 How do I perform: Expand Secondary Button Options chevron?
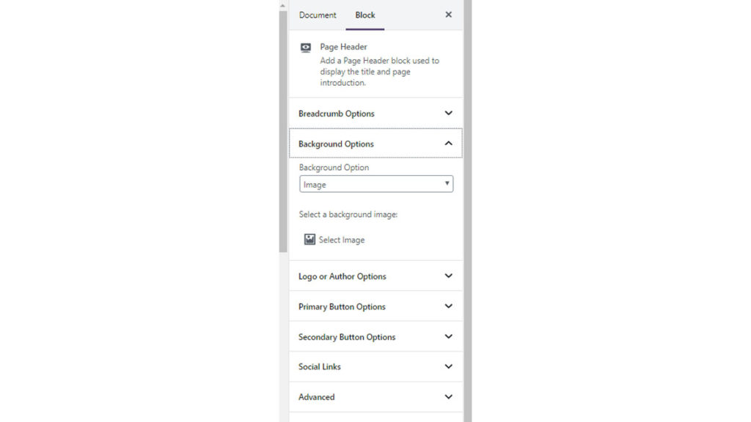click(449, 337)
